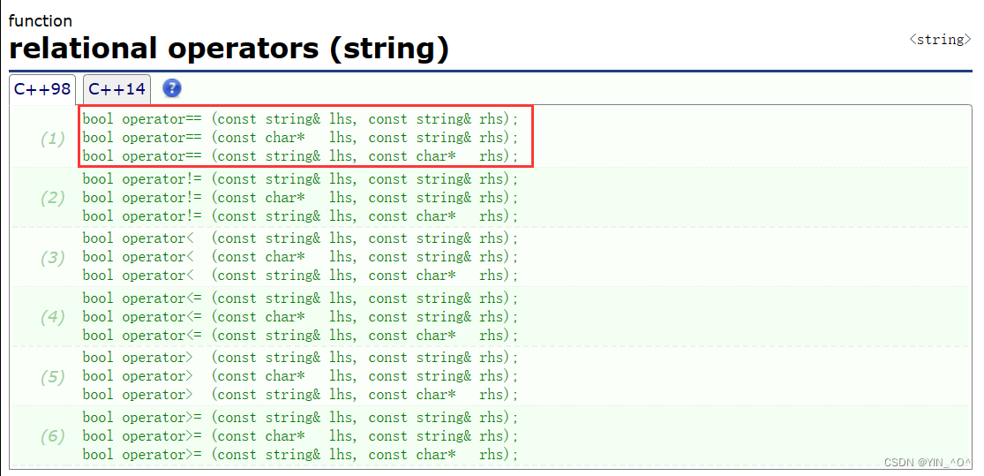This screenshot has width=984, height=476.
Task: Click operator>= line with const char* rhs
Action: coord(300,455)
